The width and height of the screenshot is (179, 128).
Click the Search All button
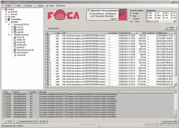tap(171, 28)
